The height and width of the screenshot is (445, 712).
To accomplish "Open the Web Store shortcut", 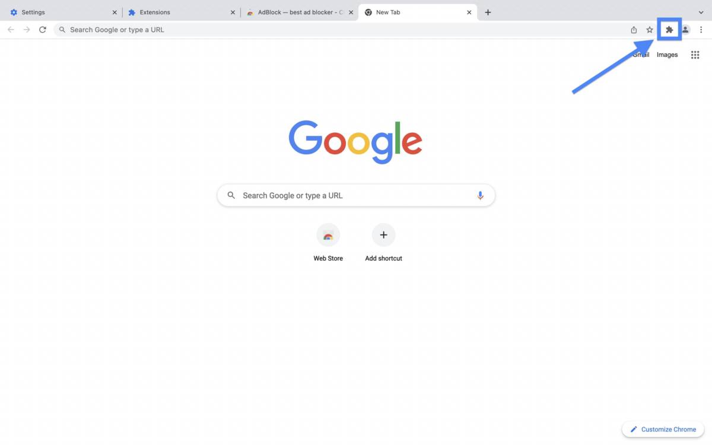I will (x=328, y=243).
